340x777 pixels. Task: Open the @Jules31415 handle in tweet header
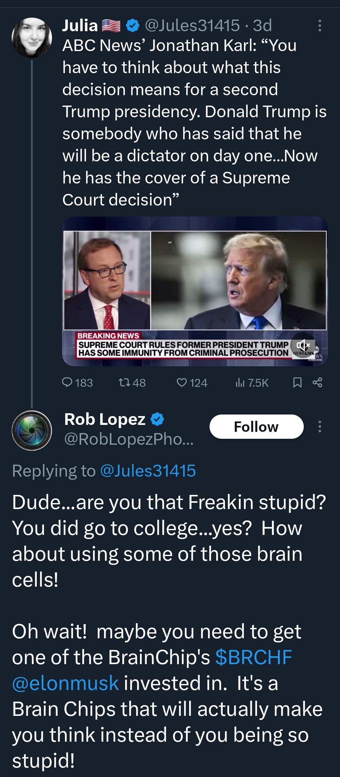(192, 26)
